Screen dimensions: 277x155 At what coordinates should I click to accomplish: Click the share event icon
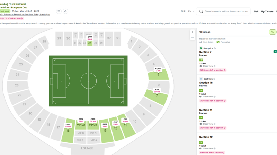click(65, 11)
